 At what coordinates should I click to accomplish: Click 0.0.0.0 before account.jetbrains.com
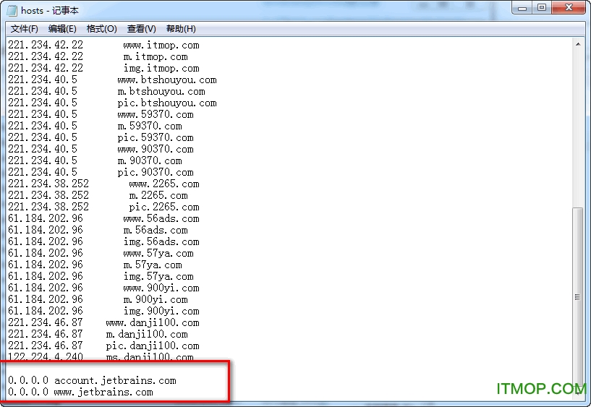(x=28, y=380)
